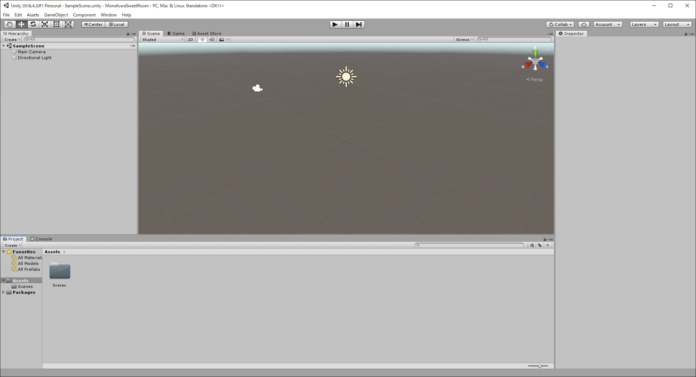Collapse the Assets folder tree

4,281
